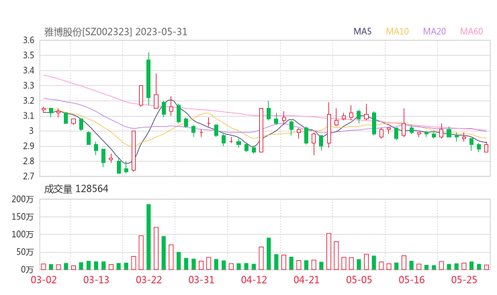The width and height of the screenshot is (497, 295).
Task: Click the 0万 volume axis label
Action: point(28,270)
